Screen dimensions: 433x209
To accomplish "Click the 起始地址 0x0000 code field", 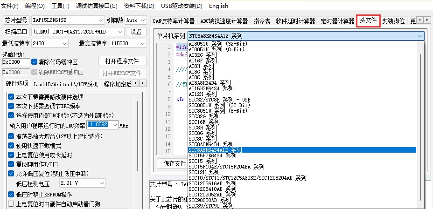I will point(16,62).
